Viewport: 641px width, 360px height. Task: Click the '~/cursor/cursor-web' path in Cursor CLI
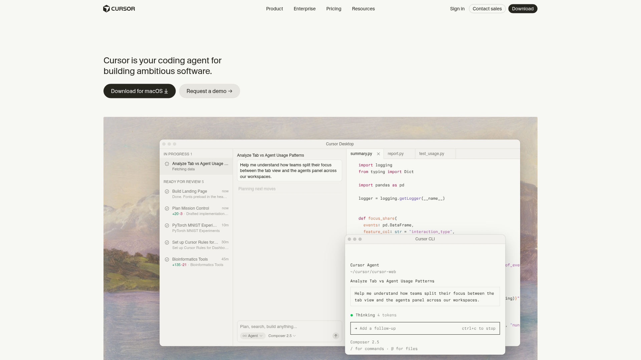(x=373, y=272)
